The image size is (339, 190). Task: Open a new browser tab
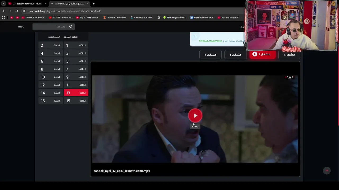(x=93, y=4)
